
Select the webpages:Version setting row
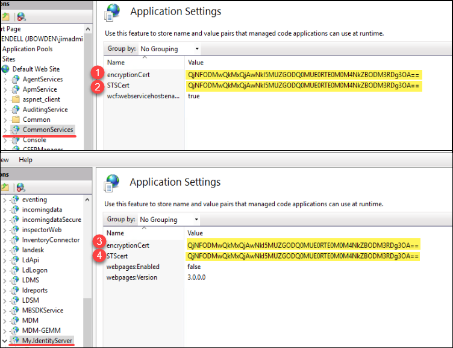[x=133, y=277]
